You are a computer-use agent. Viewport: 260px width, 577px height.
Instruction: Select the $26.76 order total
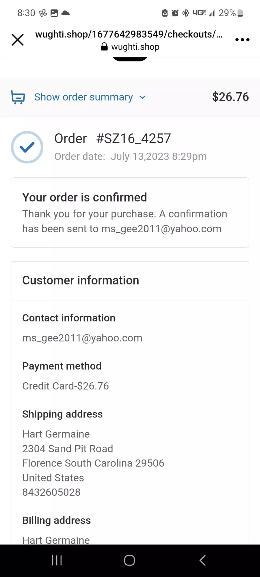[x=231, y=97]
